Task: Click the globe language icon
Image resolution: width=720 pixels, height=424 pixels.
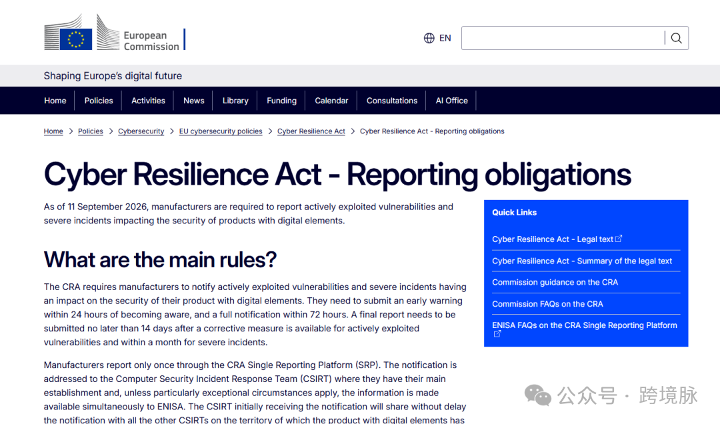Action: (429, 38)
